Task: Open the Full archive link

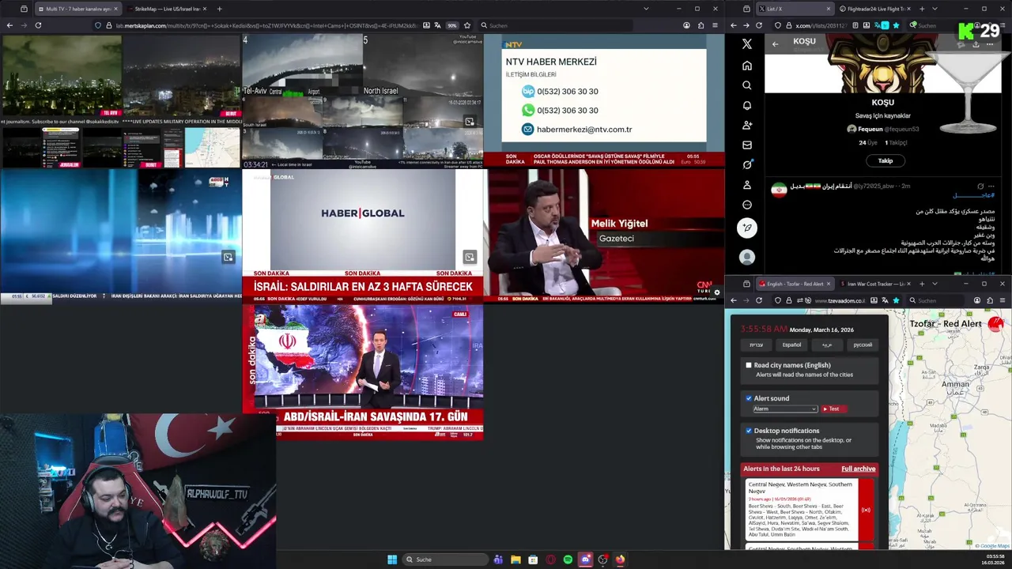Action: point(858,469)
